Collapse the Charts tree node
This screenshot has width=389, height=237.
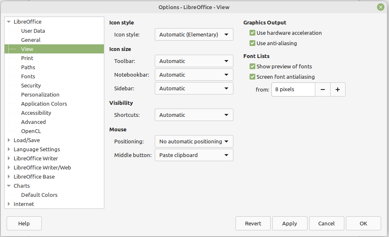[9, 186]
